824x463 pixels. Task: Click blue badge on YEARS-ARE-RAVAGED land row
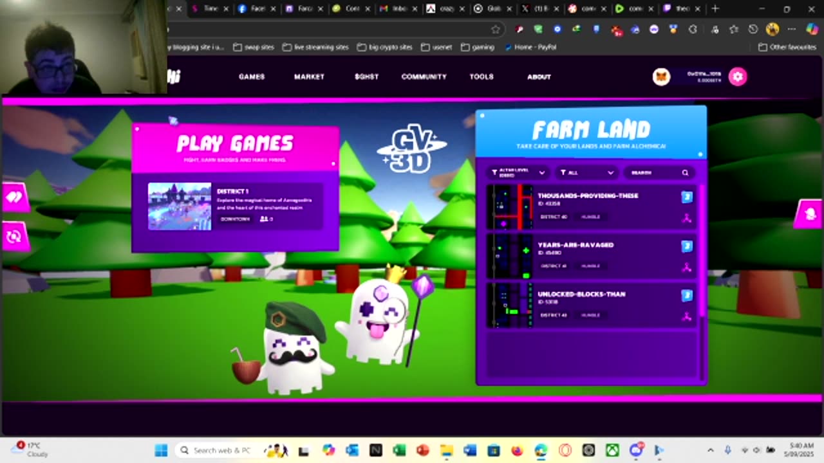(x=687, y=246)
